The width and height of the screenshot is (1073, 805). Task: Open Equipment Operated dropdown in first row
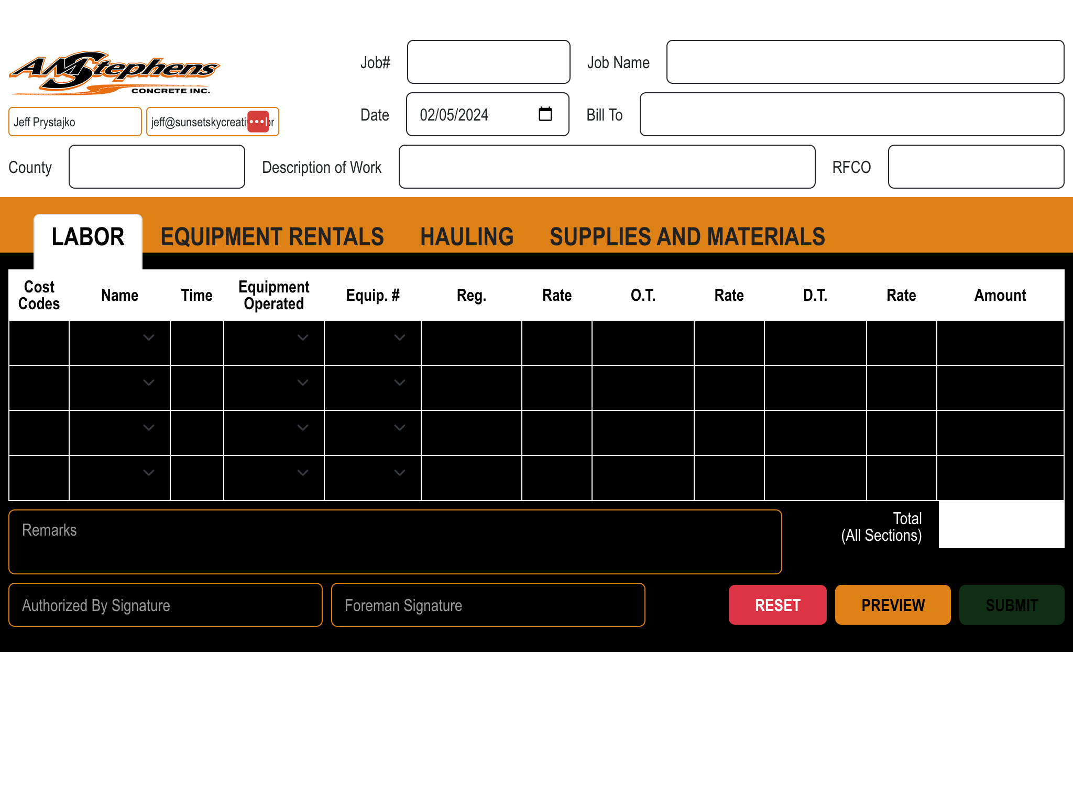tap(302, 338)
